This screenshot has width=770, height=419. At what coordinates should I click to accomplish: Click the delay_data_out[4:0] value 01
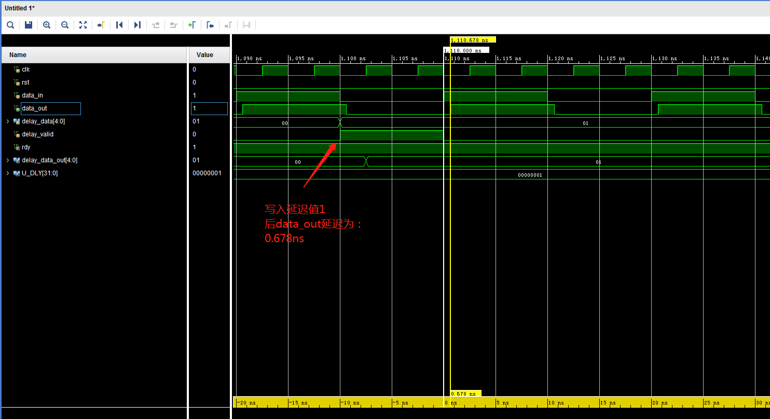point(196,160)
